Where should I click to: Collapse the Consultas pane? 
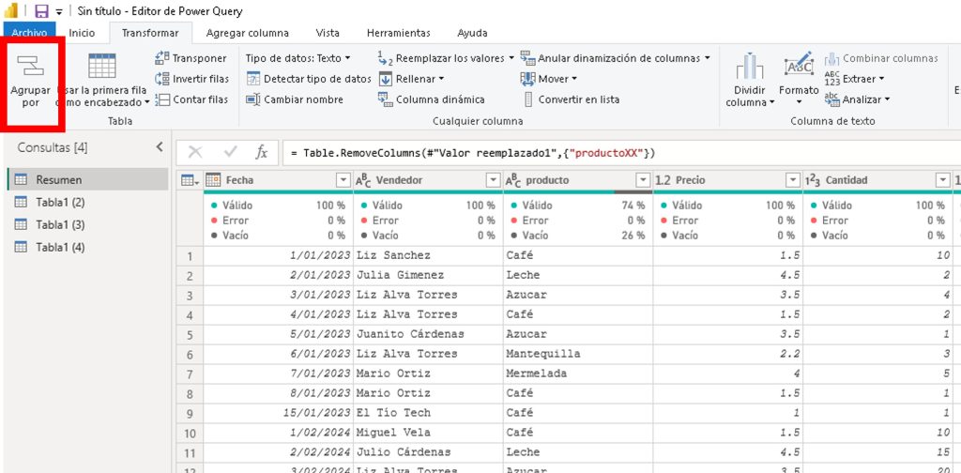159,147
